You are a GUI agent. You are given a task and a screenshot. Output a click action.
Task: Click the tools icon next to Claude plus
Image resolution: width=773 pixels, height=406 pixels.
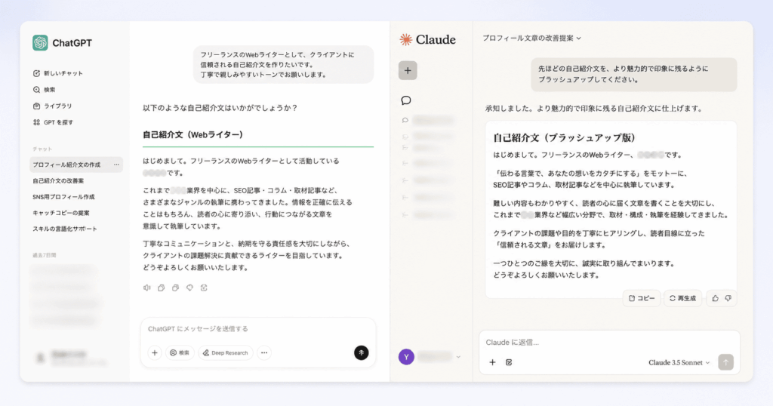(509, 362)
